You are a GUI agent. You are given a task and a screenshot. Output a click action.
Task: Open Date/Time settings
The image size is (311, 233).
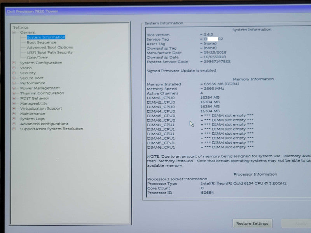click(x=37, y=57)
